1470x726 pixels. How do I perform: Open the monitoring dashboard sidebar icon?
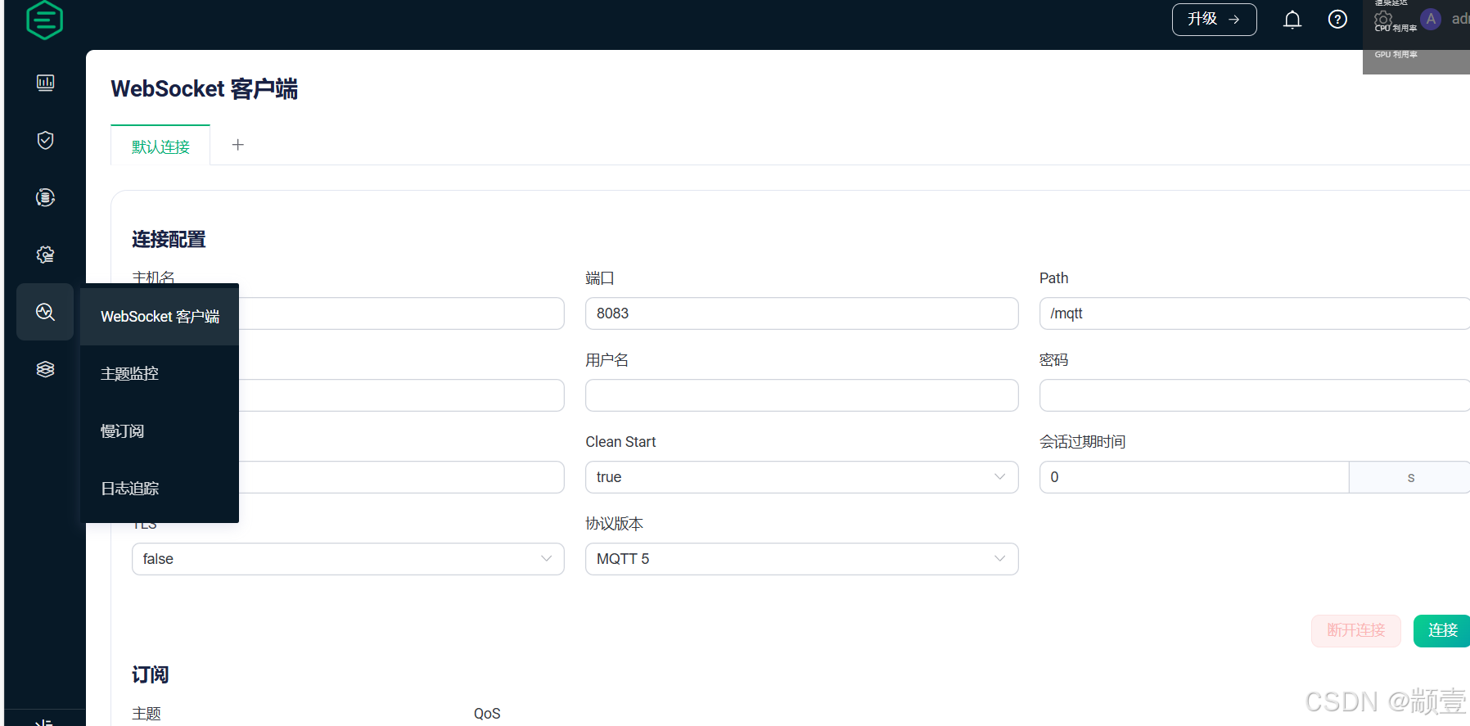click(x=46, y=83)
